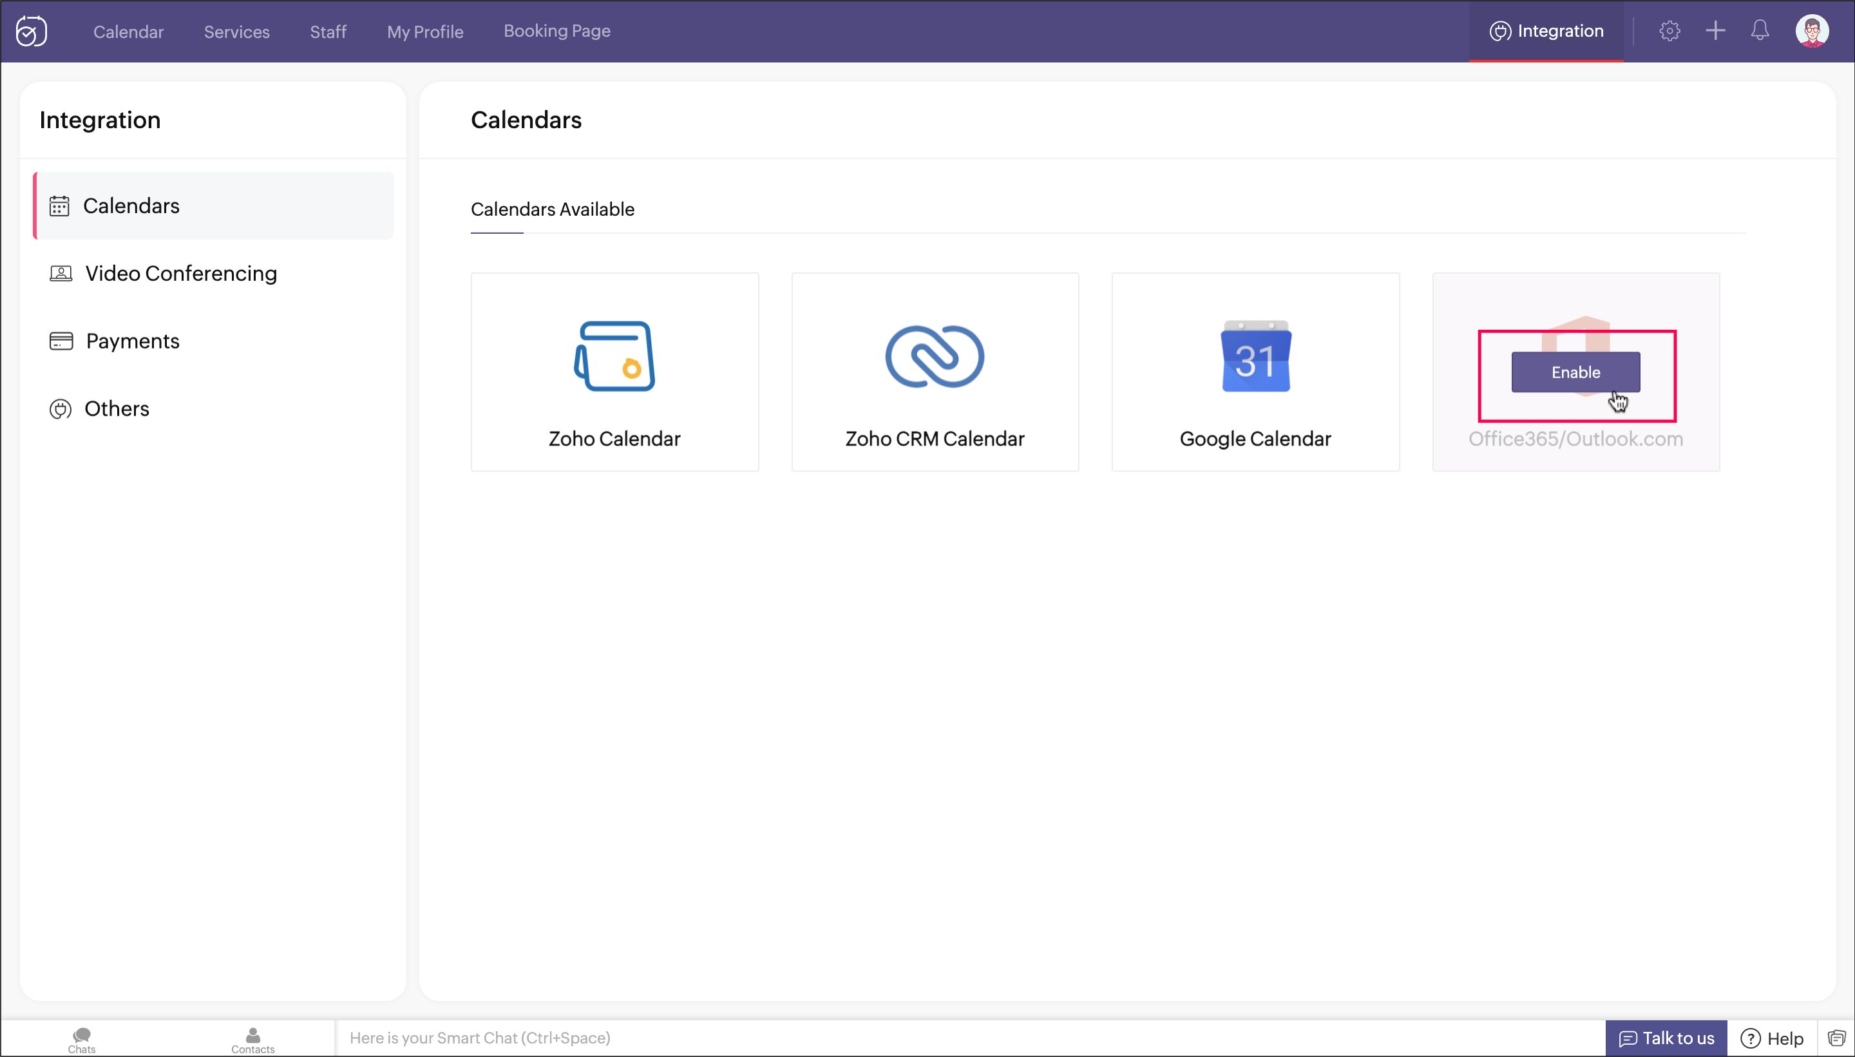Switch to Calendars Available tab
The width and height of the screenshot is (1855, 1057).
[552, 210]
